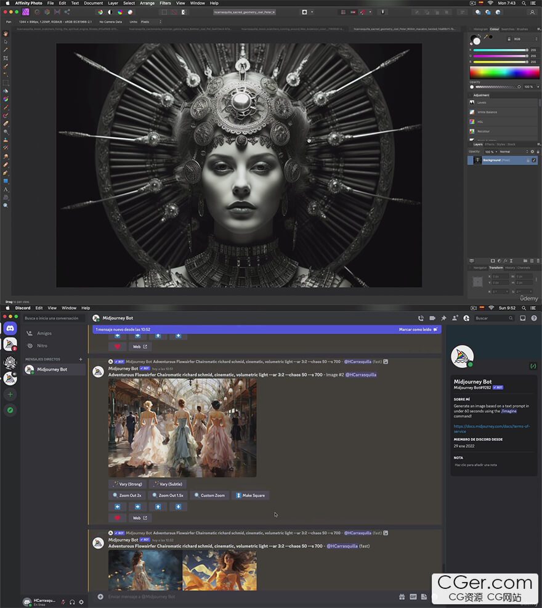
Task: Add friends to the DM in Discord
Action: click(x=455, y=318)
